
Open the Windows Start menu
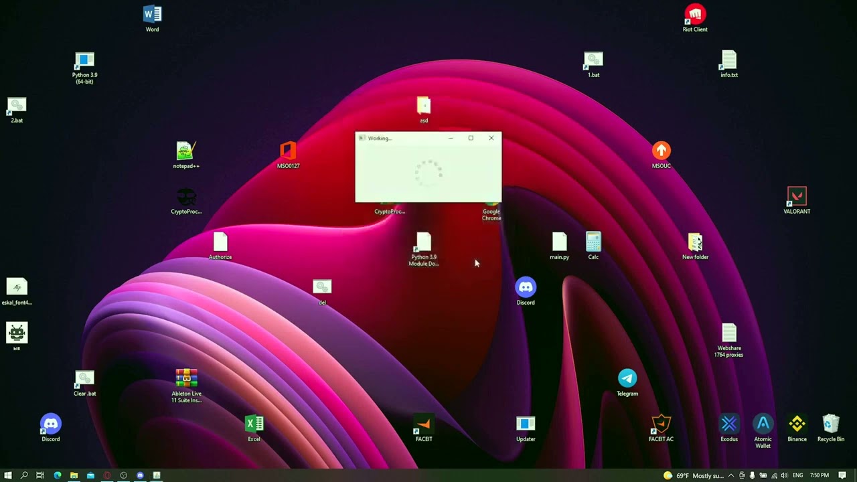pos(7,475)
